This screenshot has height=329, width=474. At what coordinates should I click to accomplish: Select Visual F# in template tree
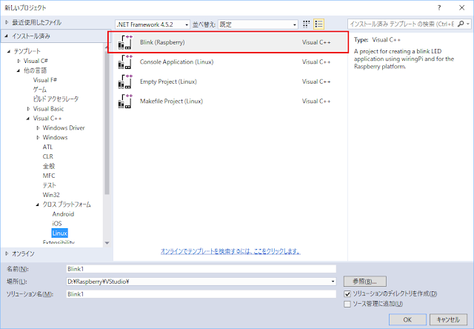[x=45, y=80]
